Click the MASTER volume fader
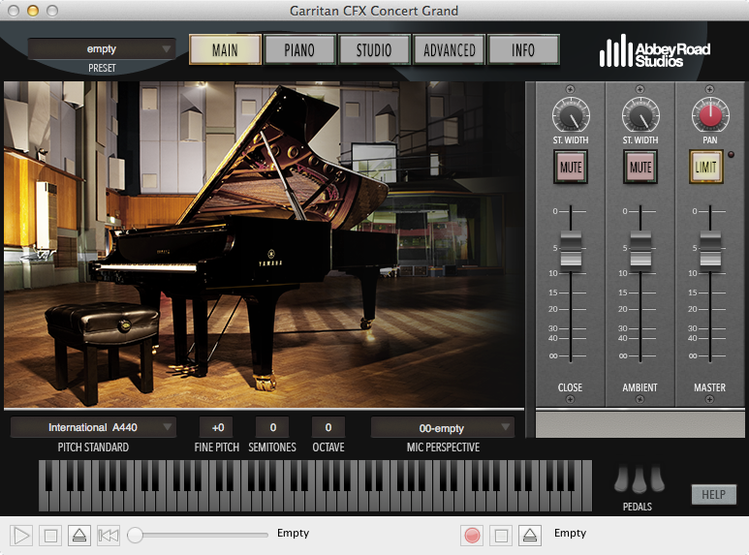This screenshot has width=749, height=555. point(710,248)
